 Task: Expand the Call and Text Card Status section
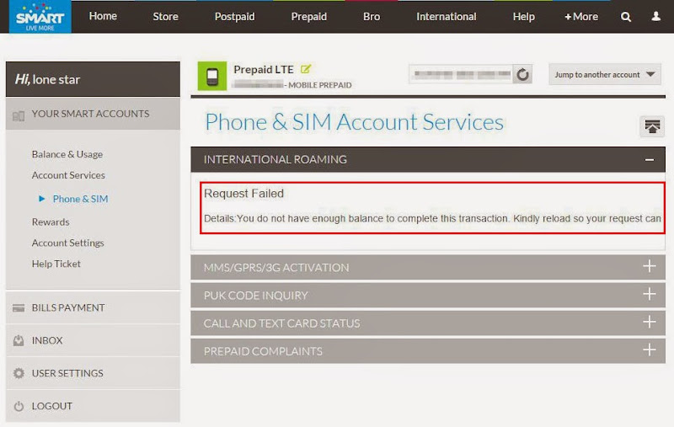(649, 322)
